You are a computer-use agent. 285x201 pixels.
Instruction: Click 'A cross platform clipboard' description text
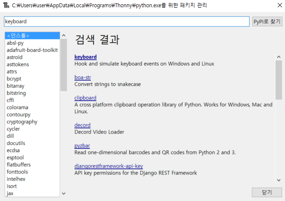pyautogui.click(x=173, y=108)
